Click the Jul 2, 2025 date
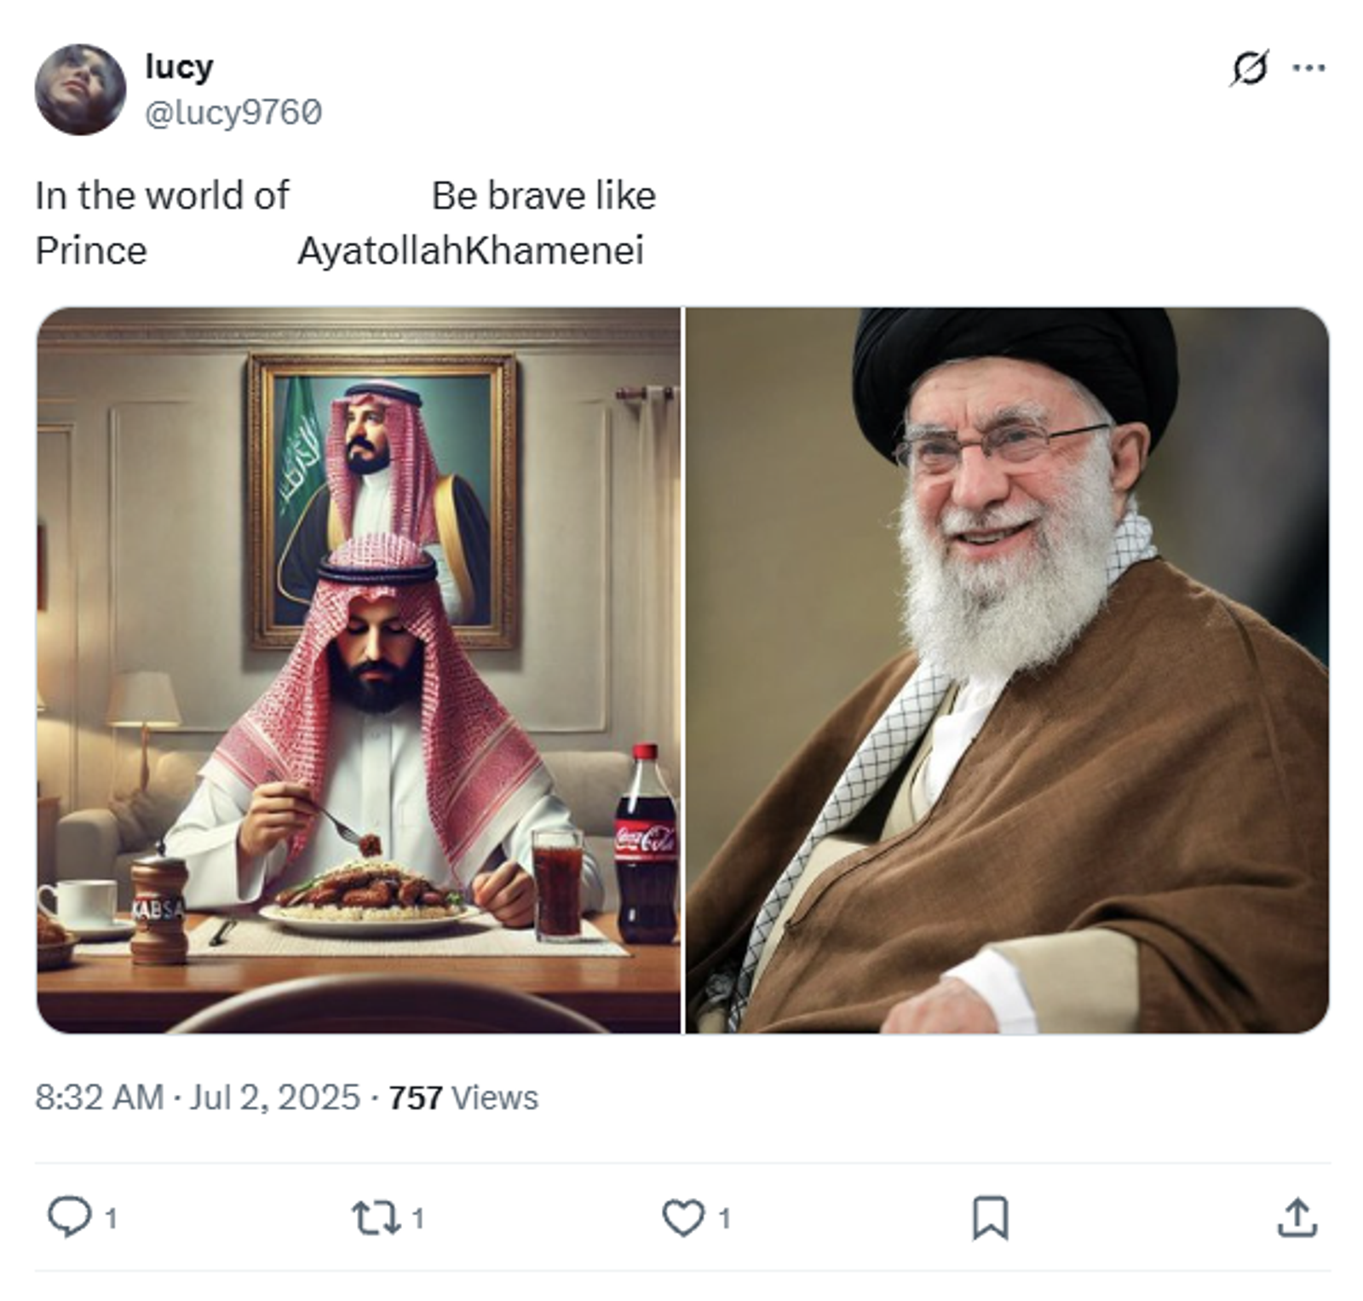1363x1301 pixels. click(x=274, y=1097)
